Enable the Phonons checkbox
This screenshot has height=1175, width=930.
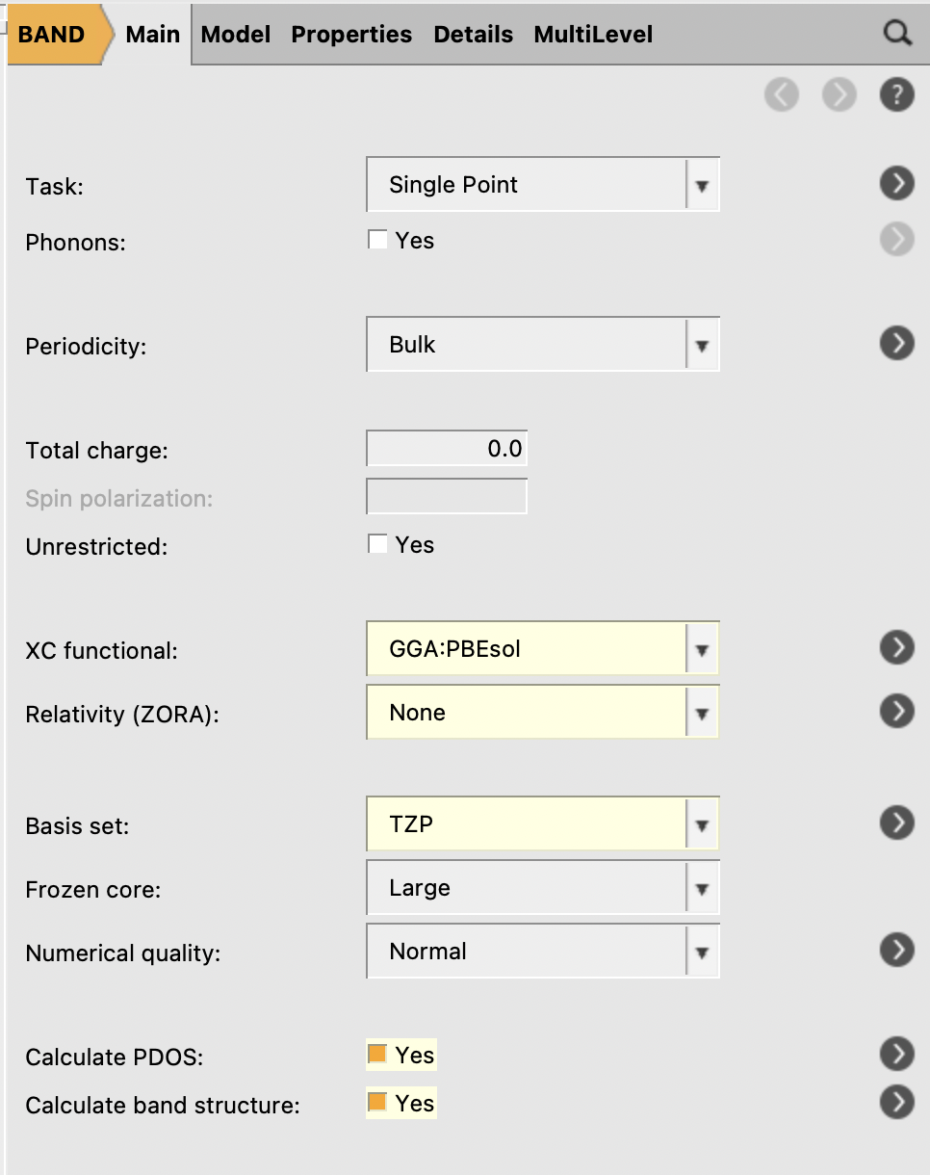tap(377, 239)
